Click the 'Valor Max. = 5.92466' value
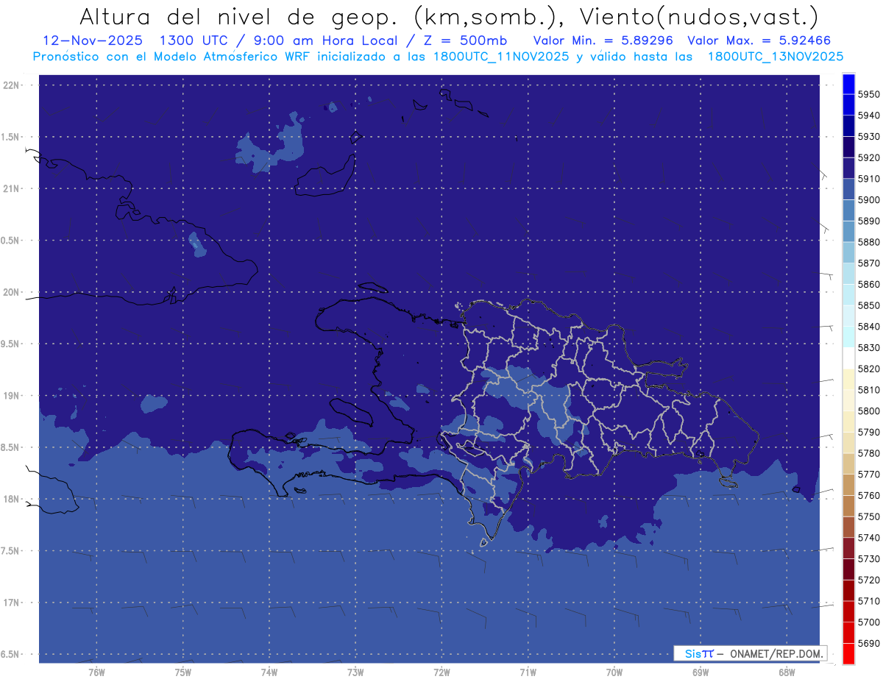The width and height of the screenshot is (883, 682). coord(759,40)
